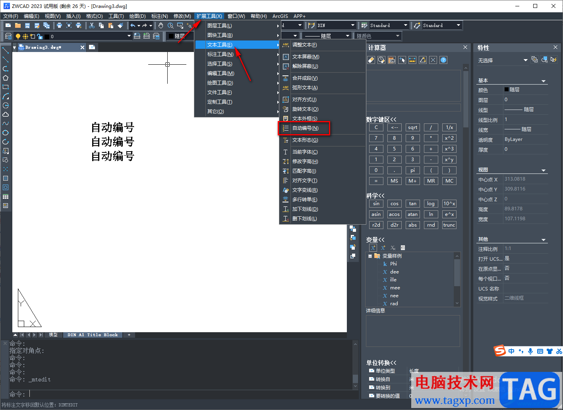
Task: Click the Print icon in toolbar
Action: pos(59,25)
